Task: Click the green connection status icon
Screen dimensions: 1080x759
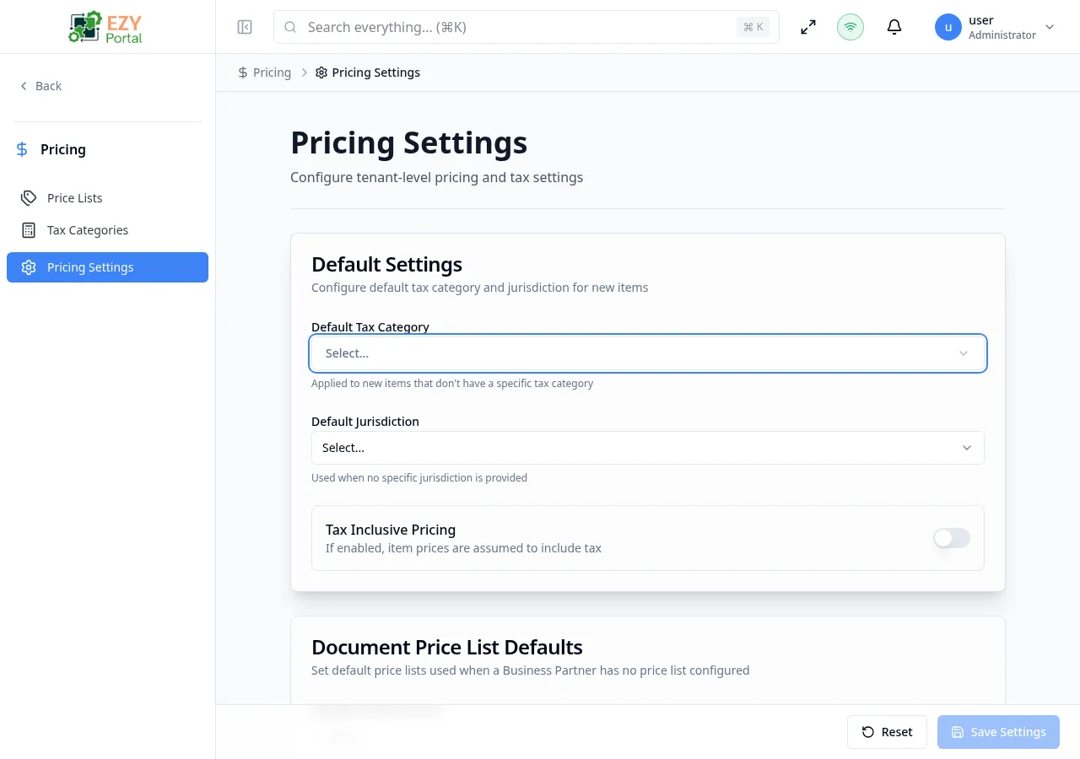Action: pos(850,26)
